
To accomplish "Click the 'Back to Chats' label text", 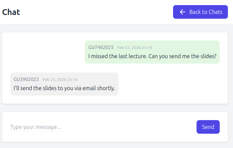I will coord(206,12).
